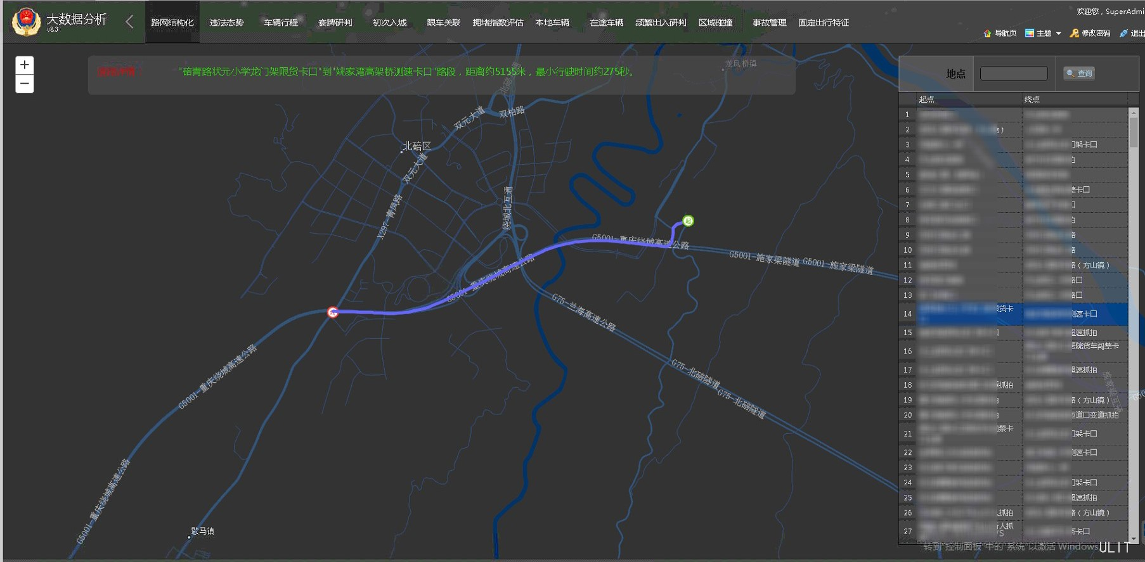
Task: Click the route list scrollbar thumb
Action: (x=1134, y=132)
